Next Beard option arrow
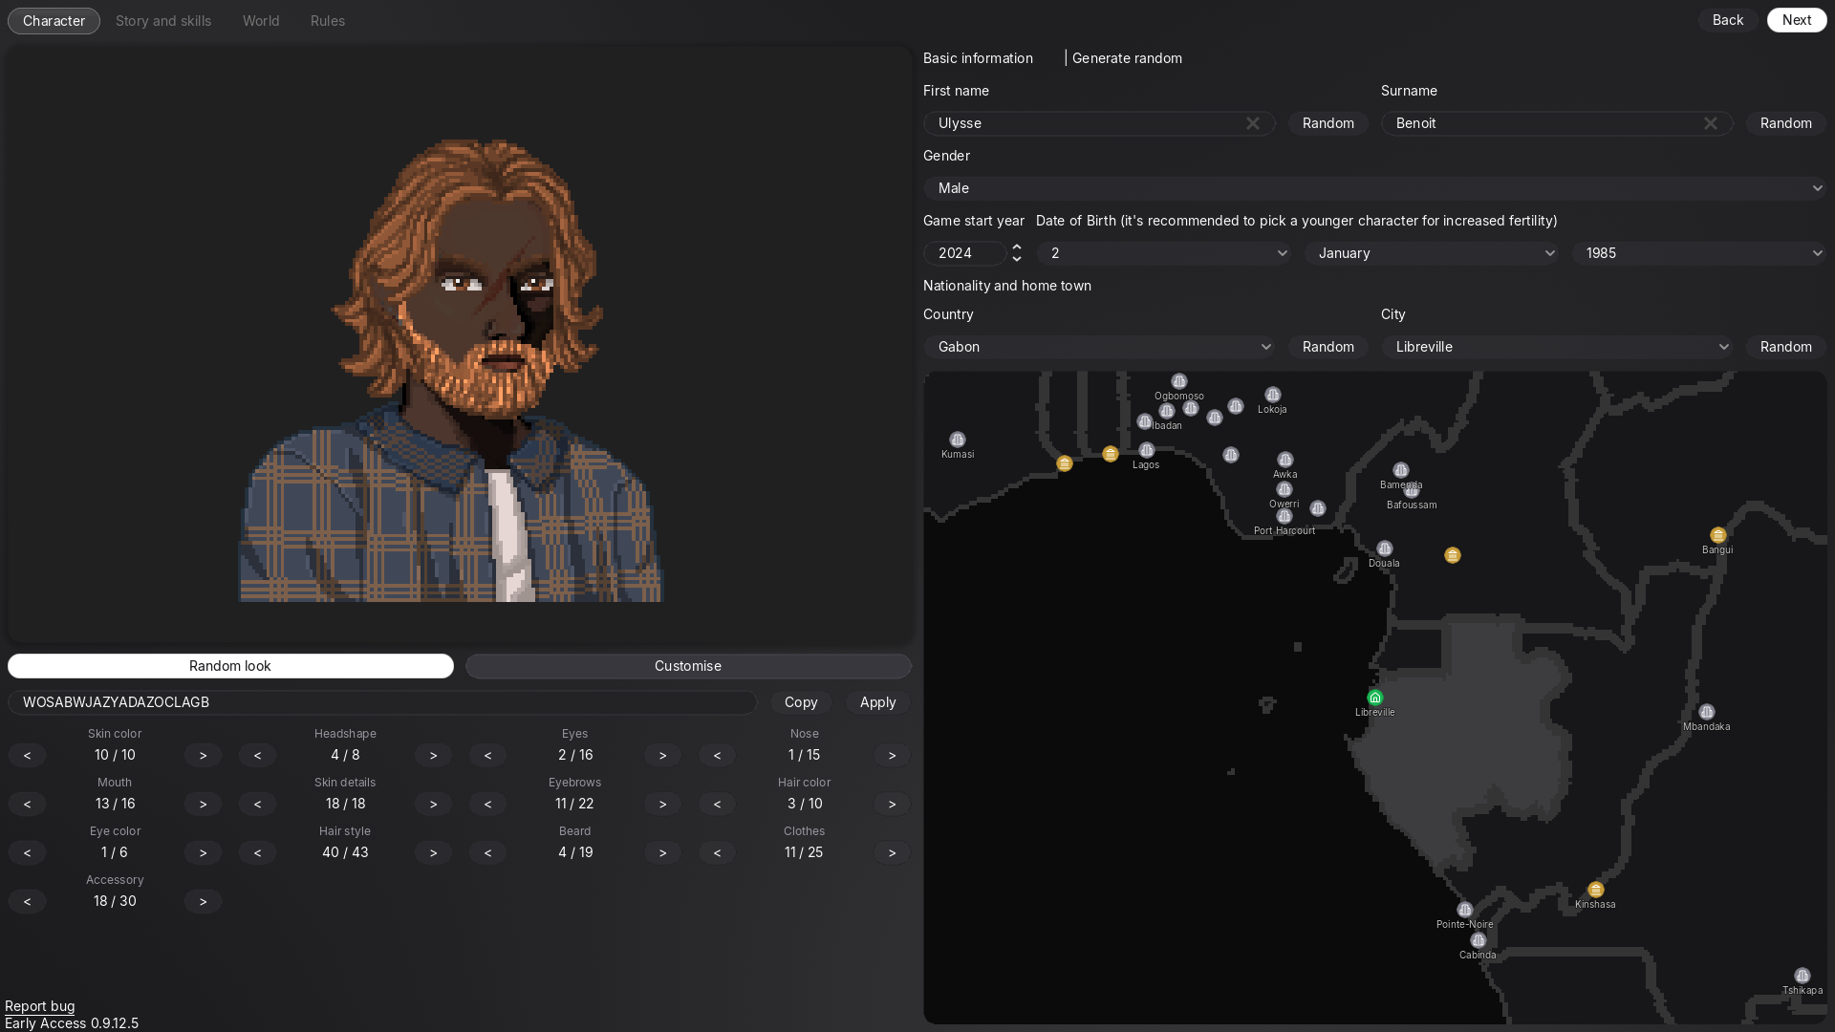The height and width of the screenshot is (1032, 1835). point(662,852)
